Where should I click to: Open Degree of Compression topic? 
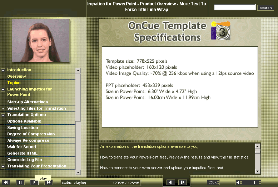[31, 134]
